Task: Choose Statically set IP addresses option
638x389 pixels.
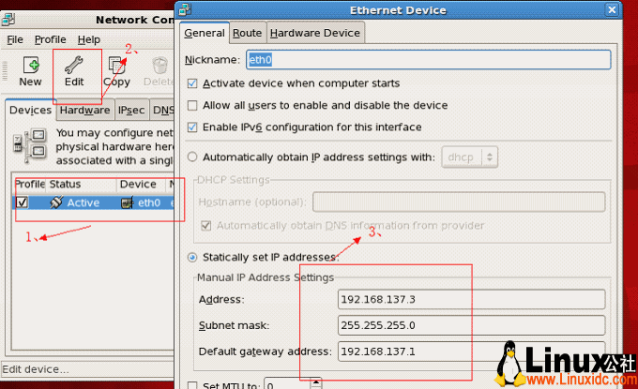Action: pyautogui.click(x=193, y=257)
